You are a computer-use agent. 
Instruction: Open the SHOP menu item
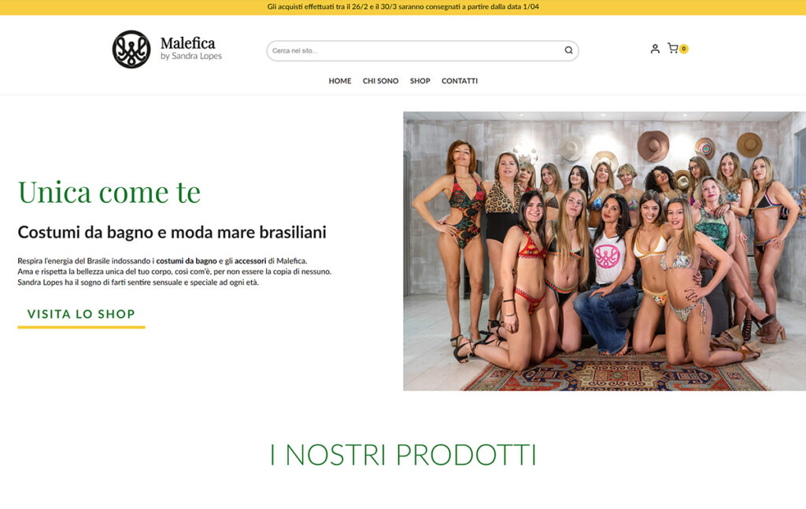[x=420, y=81]
